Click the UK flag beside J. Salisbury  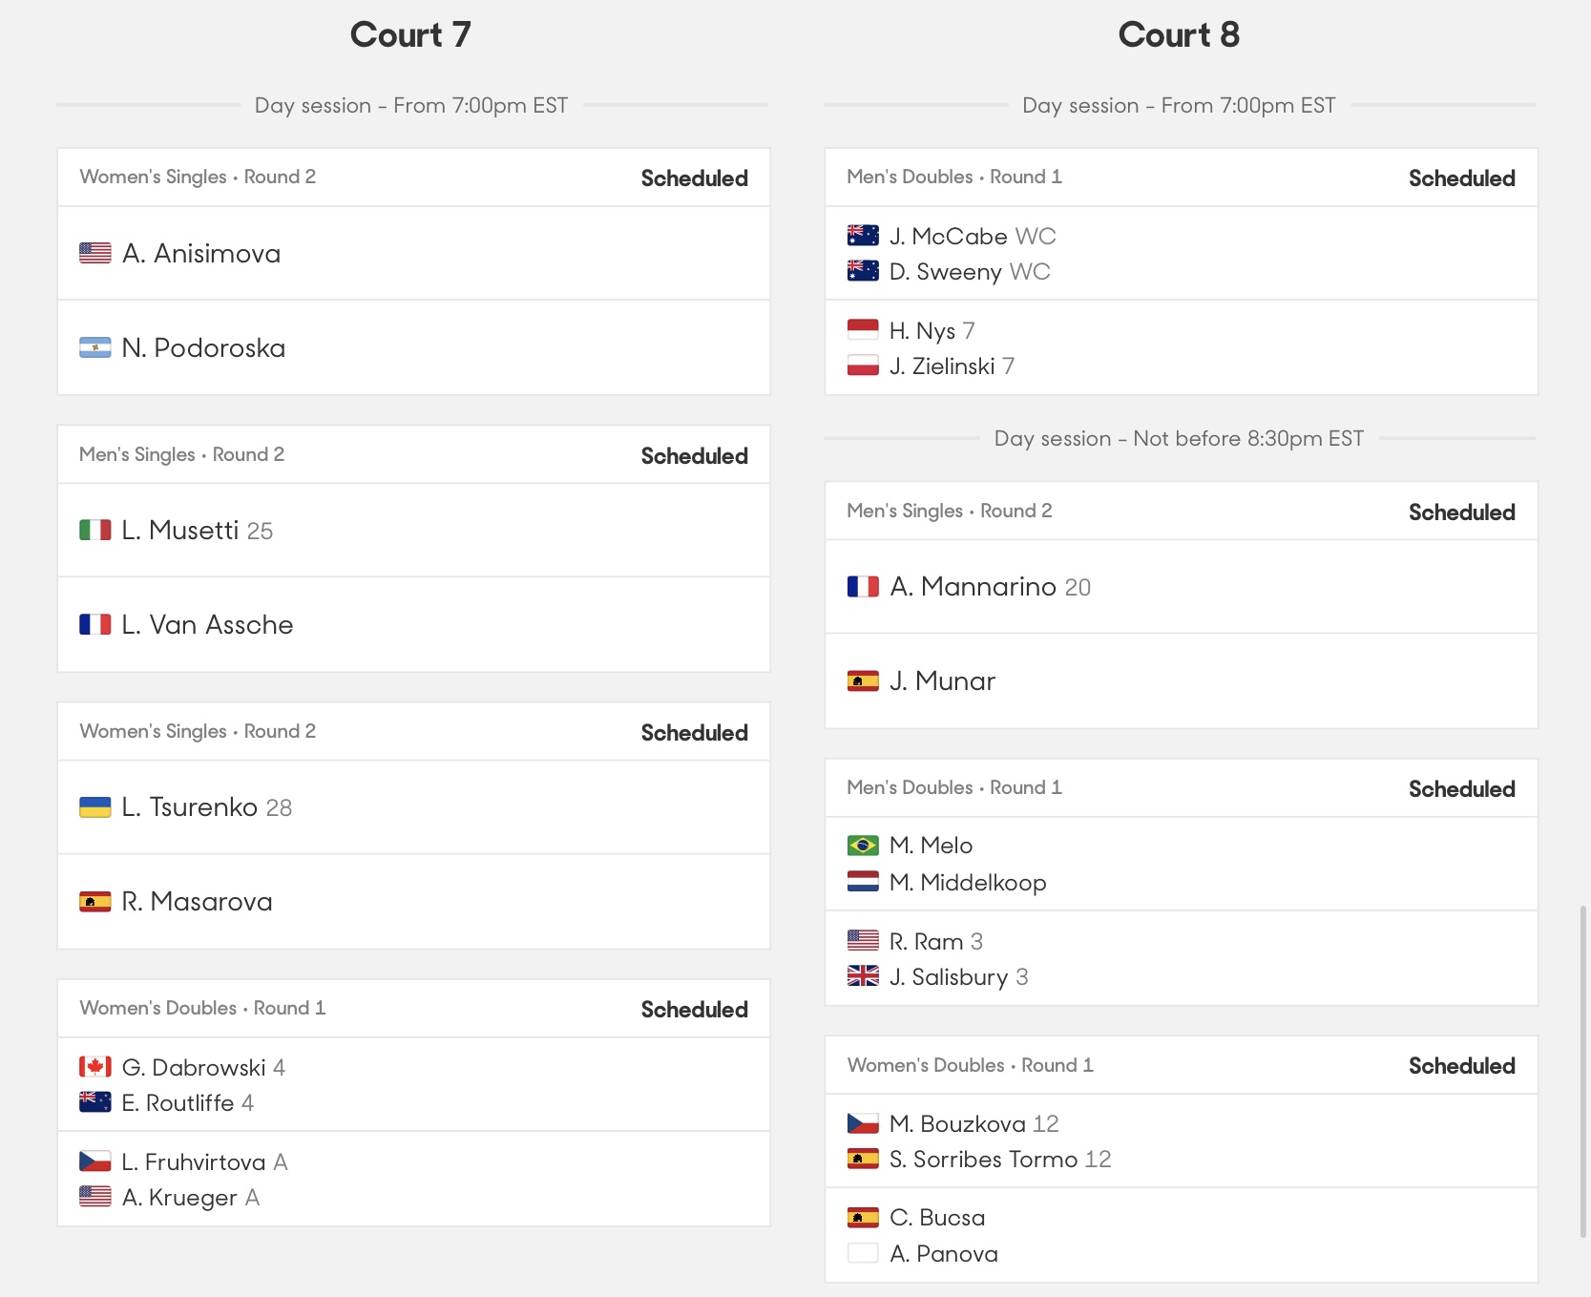click(x=863, y=976)
